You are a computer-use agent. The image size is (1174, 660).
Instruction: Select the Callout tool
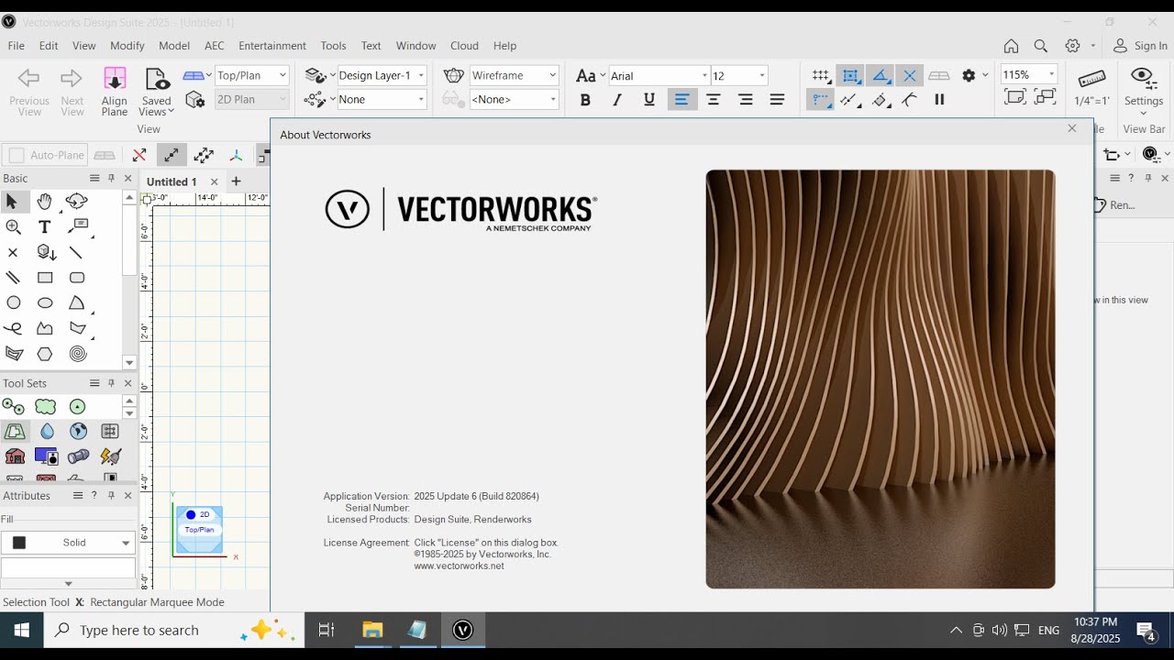coord(79,226)
